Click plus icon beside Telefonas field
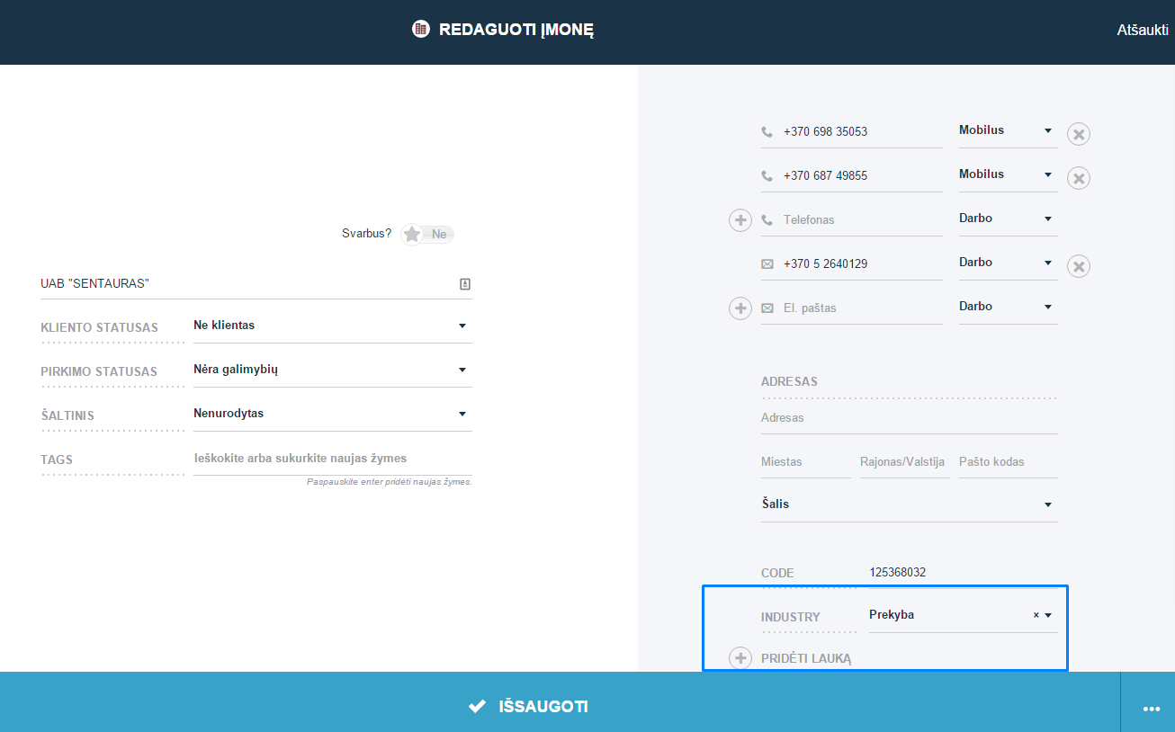The height and width of the screenshot is (732, 1175). pyautogui.click(x=740, y=220)
